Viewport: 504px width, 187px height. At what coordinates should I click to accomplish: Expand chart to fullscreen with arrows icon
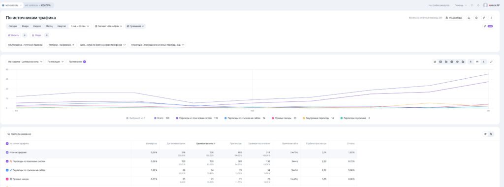coord(491,62)
